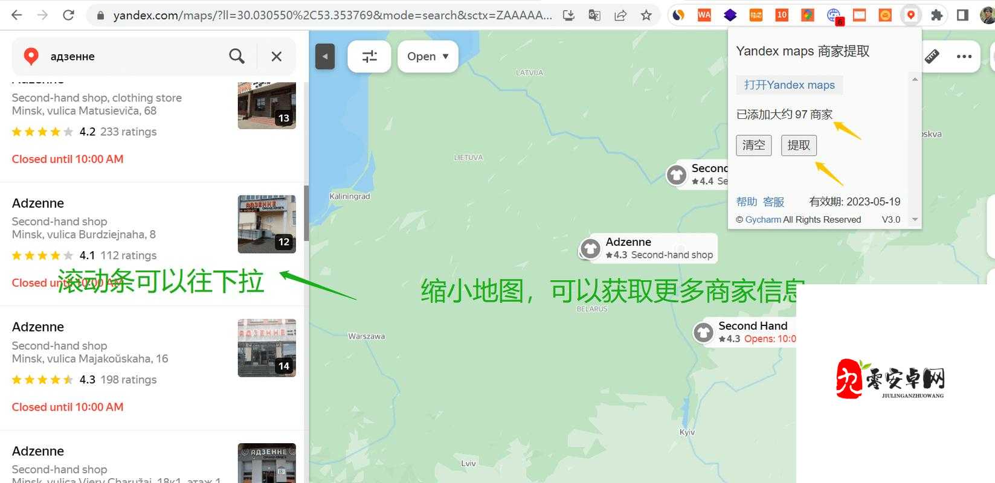The height and width of the screenshot is (483, 995).
Task: Open the Extensions puzzle piece menu
Action: click(937, 15)
